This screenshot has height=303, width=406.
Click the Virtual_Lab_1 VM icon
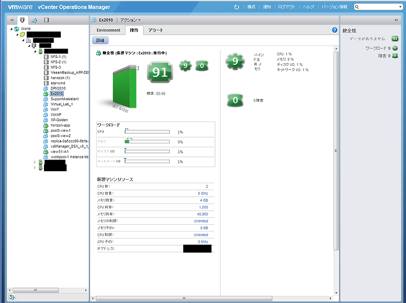tap(46, 104)
